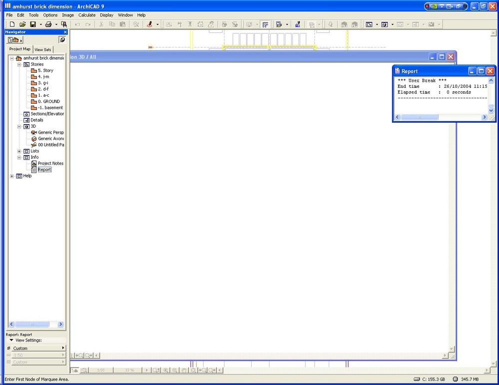
Task: Click the bottom bar Zoom Out magnifier
Action: click(175, 371)
